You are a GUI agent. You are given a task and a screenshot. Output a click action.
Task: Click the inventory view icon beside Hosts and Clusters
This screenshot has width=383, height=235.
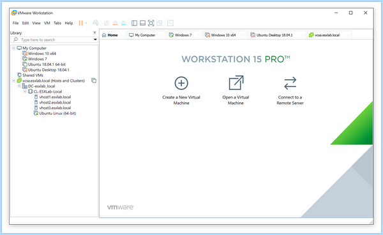[94, 80]
